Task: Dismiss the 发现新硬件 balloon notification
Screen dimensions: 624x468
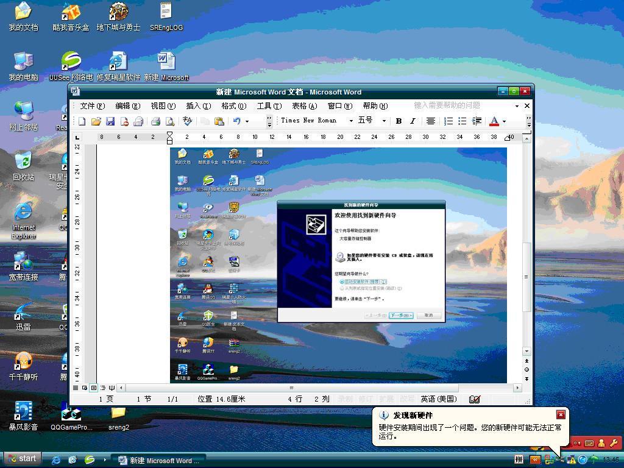Action: (561, 415)
